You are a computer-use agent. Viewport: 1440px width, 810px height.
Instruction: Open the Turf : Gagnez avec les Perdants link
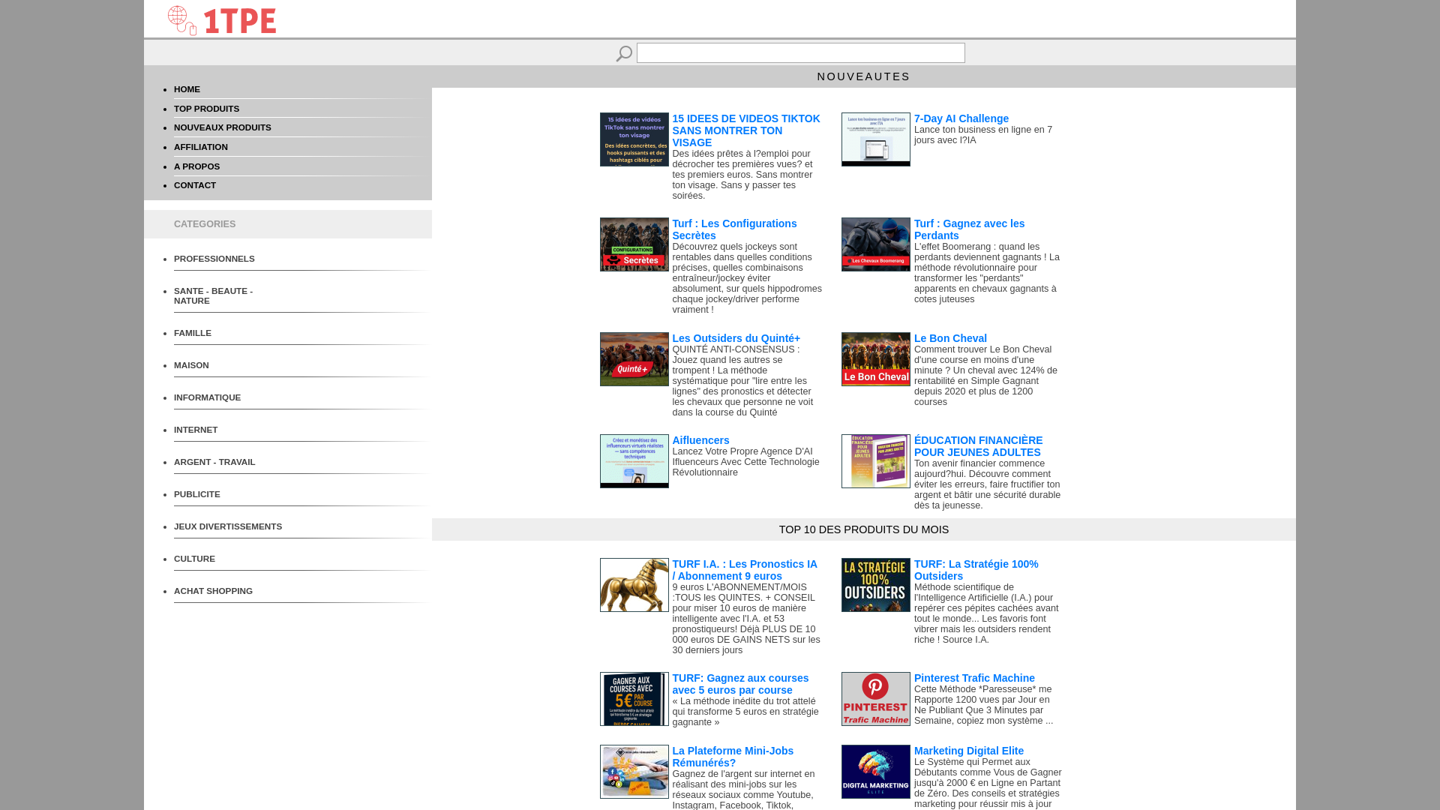[x=968, y=229]
